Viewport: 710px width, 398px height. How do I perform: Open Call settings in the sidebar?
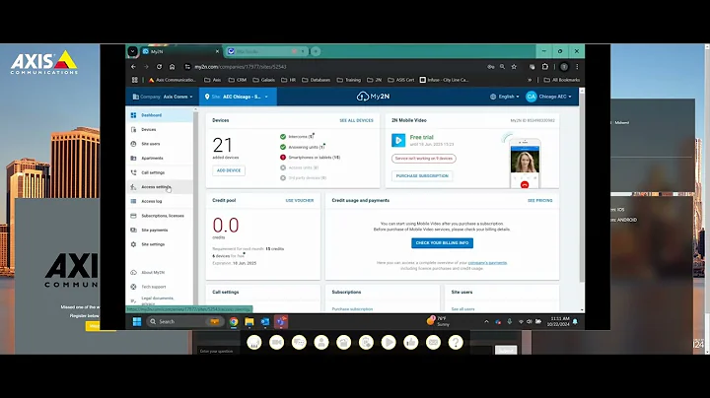pyautogui.click(x=160, y=172)
